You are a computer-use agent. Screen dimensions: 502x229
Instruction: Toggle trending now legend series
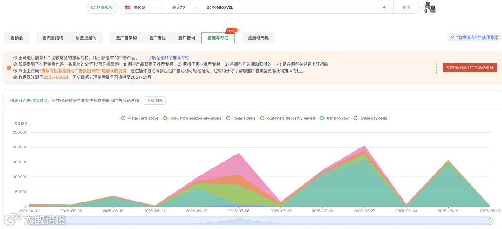(333, 118)
